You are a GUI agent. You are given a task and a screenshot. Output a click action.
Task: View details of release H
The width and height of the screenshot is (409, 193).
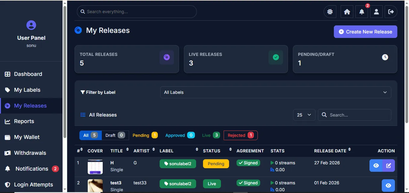(376, 166)
